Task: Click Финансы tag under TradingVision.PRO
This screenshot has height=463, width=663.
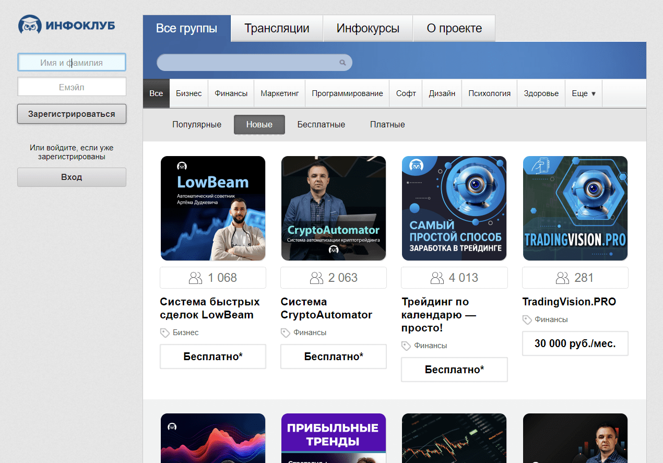Action: pyautogui.click(x=551, y=319)
